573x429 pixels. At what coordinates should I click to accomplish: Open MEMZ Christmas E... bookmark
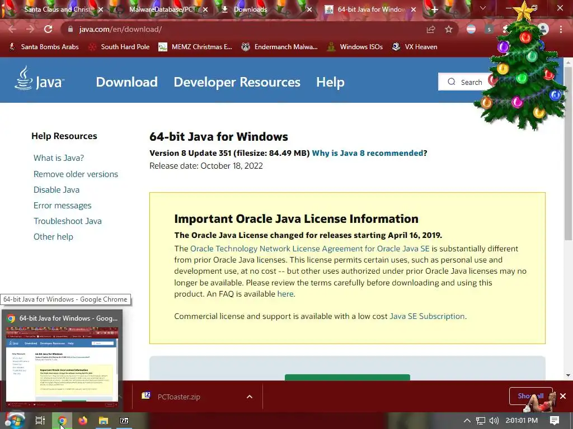(195, 47)
